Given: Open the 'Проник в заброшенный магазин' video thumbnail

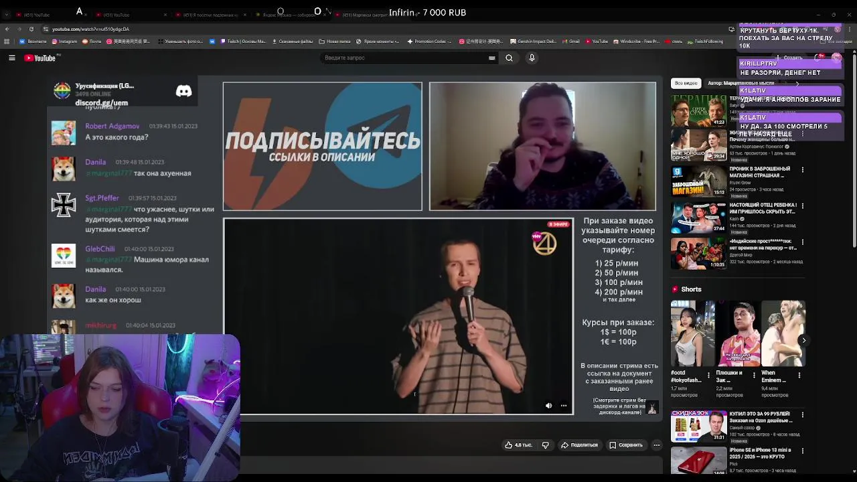Looking at the screenshot, I should tap(698, 181).
